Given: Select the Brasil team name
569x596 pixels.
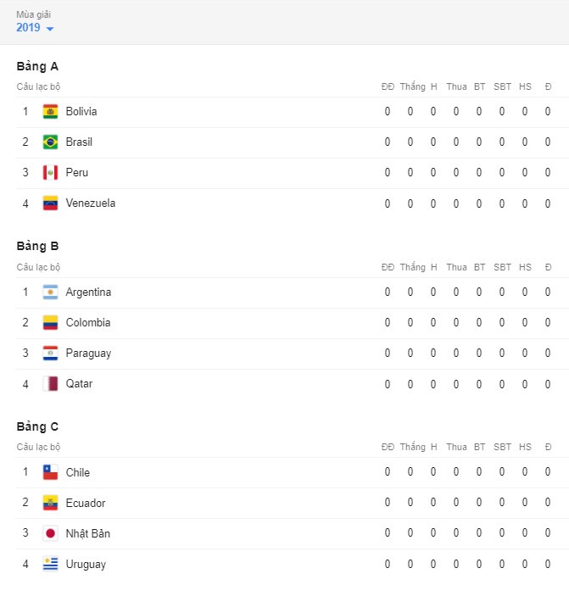Looking at the screenshot, I should [x=79, y=142].
